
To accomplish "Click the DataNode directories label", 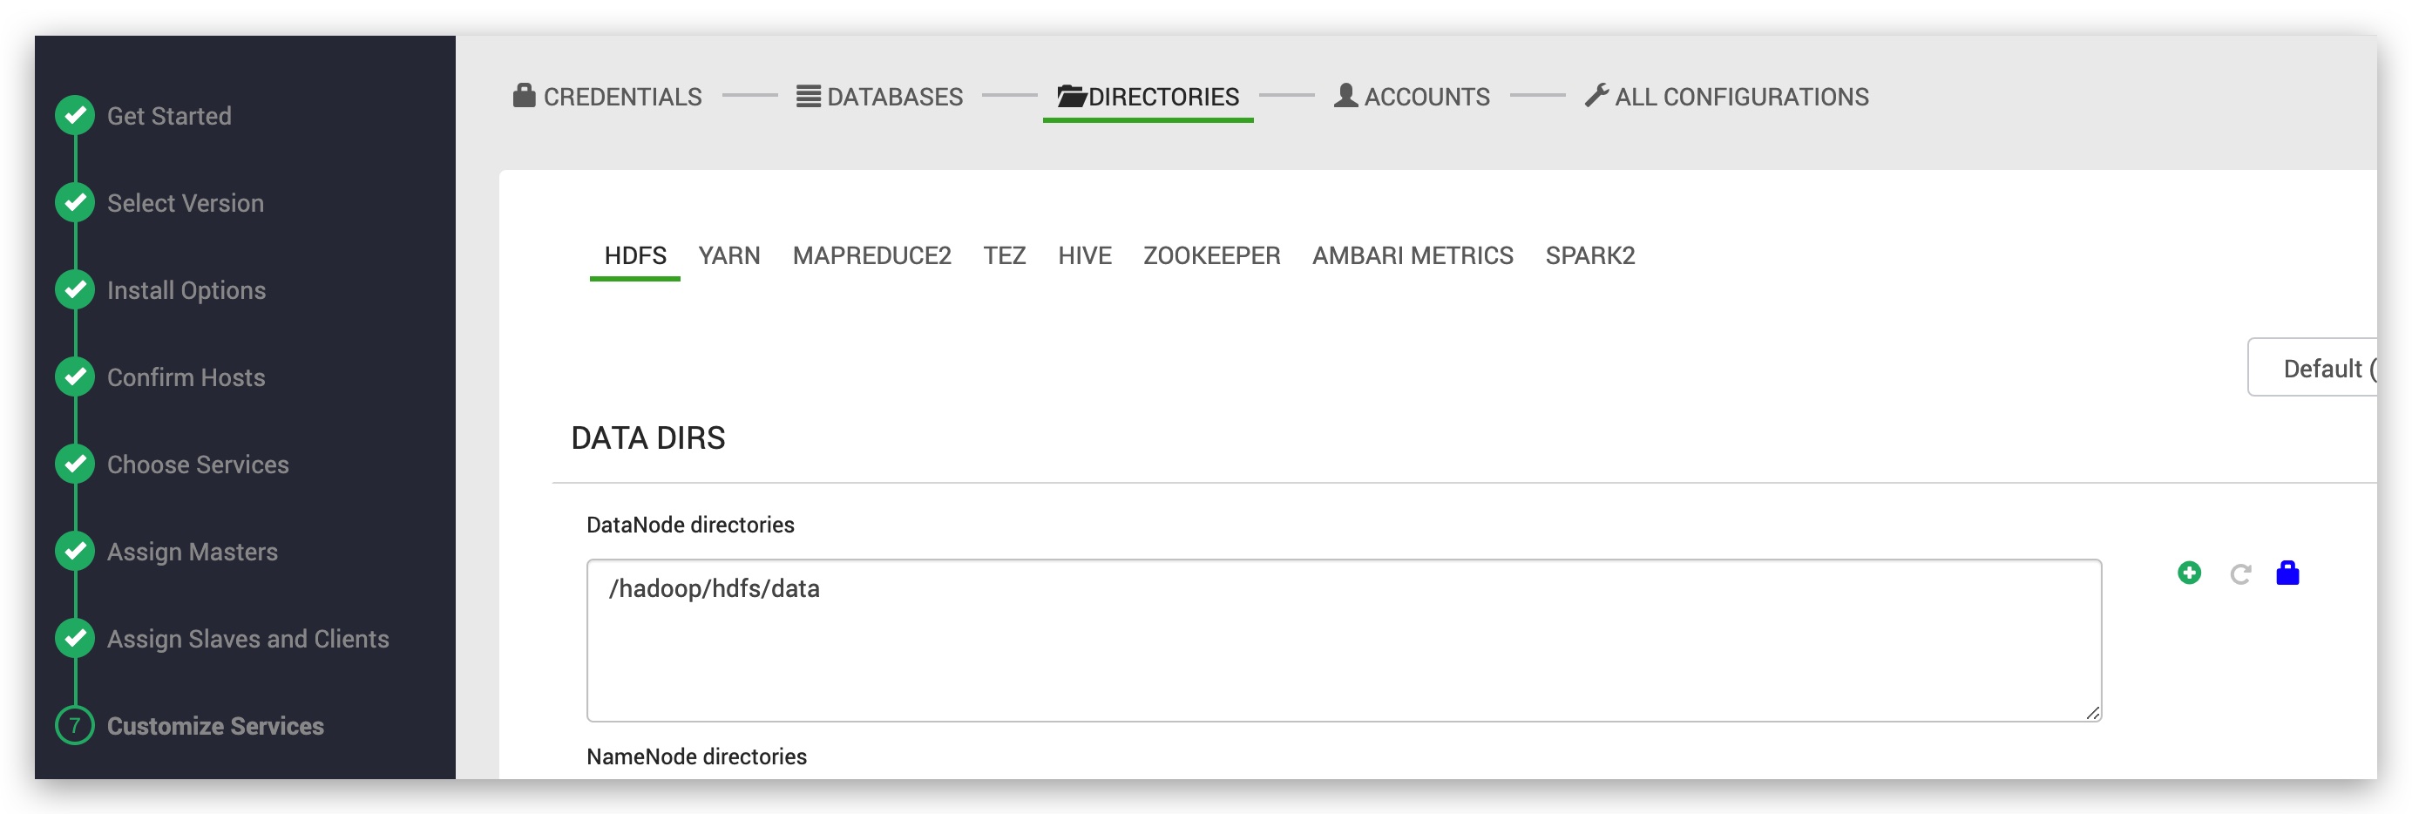I will (x=690, y=525).
